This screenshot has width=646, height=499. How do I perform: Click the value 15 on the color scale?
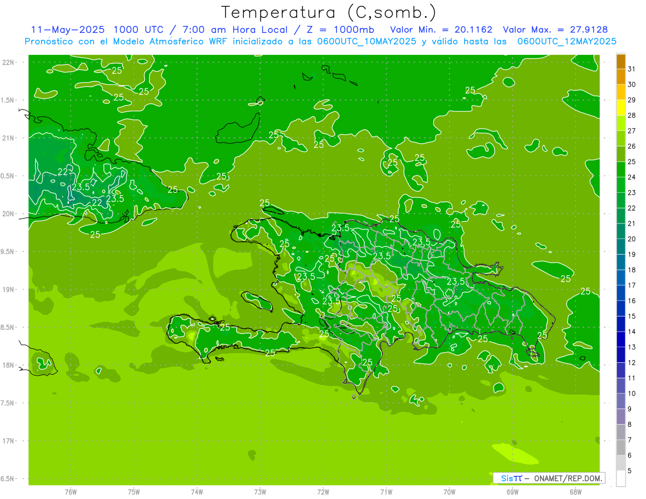pos(631,316)
